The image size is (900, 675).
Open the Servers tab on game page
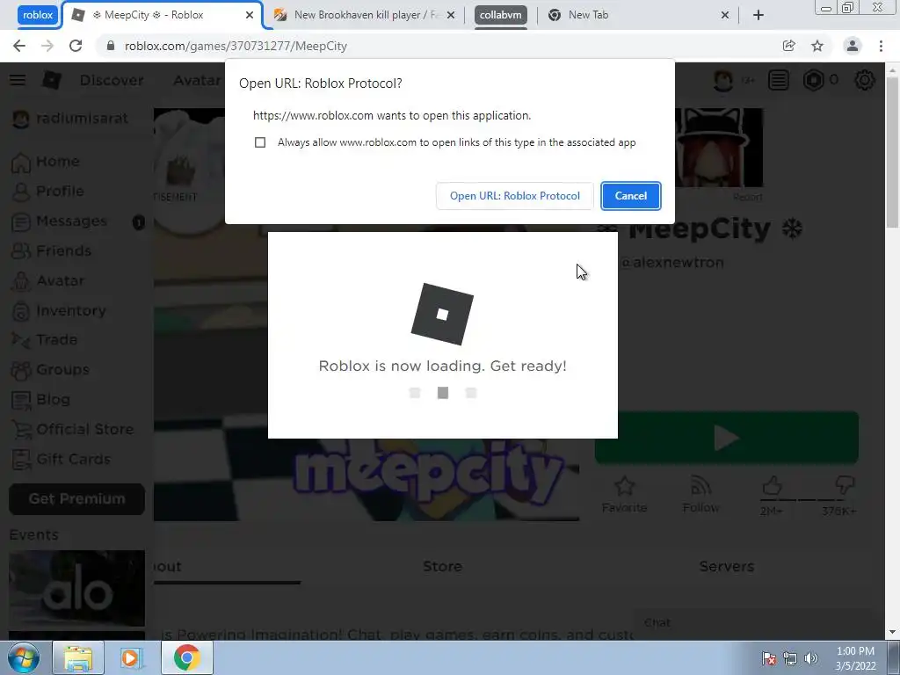tap(727, 567)
